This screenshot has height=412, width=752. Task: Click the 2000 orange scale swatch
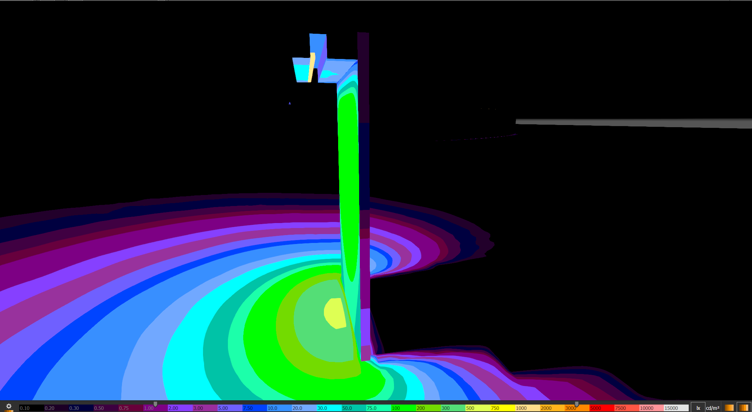click(x=552, y=408)
